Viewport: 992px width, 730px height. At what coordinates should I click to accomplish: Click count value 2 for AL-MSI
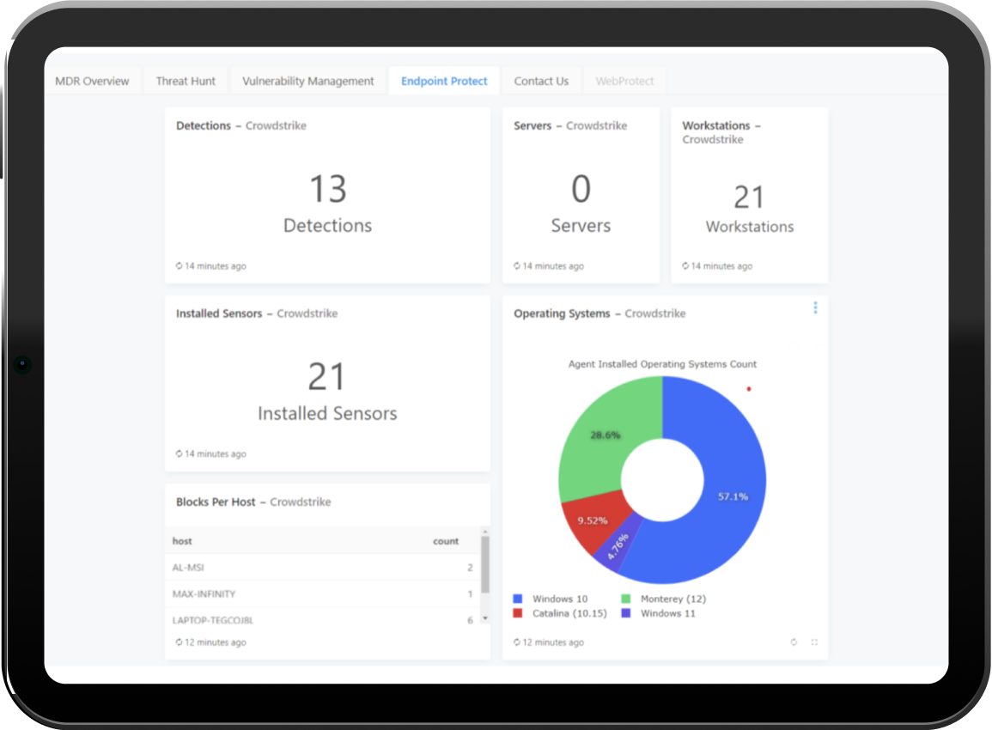470,568
